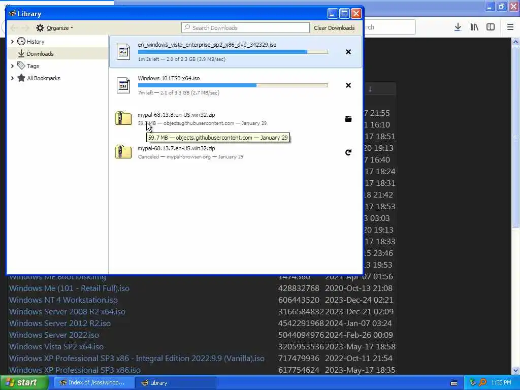520x390 pixels.
Task: Cancel the Windows 10 LTSB x64 download
Action: (348, 85)
